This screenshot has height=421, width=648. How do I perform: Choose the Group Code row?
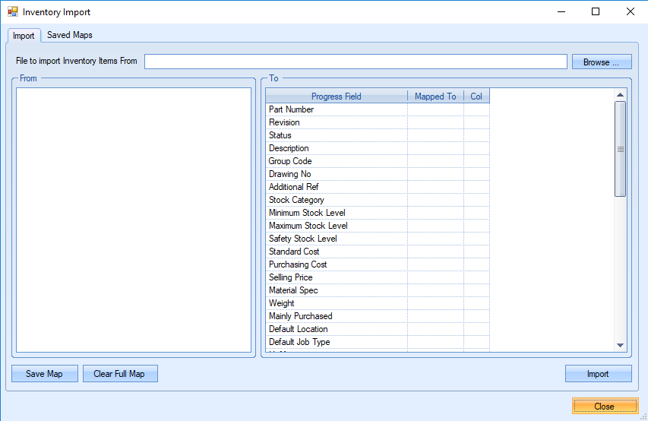point(378,161)
